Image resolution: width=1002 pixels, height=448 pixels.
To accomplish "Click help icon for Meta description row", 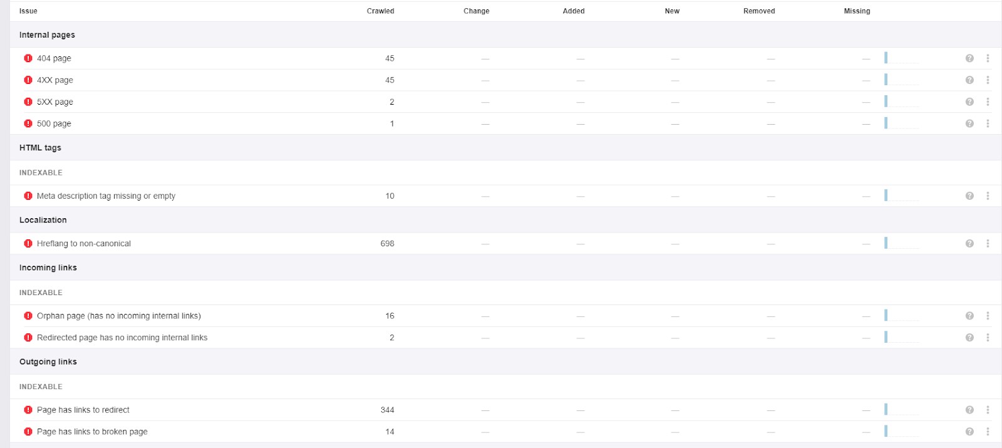I will click(x=969, y=196).
